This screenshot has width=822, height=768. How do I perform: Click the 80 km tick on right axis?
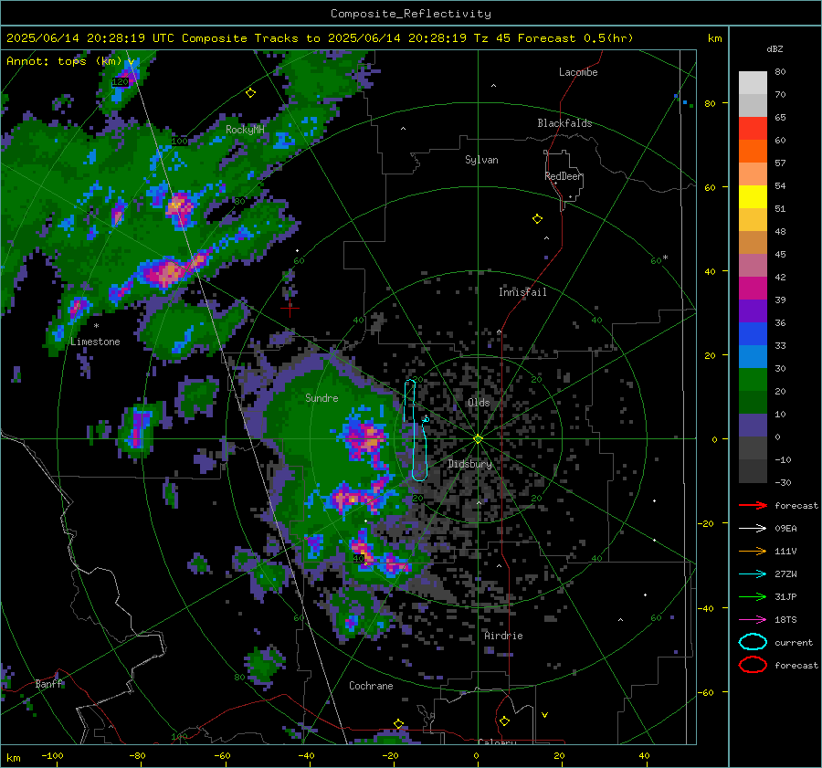tap(710, 103)
